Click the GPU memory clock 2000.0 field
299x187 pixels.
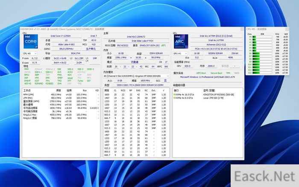point(211,66)
